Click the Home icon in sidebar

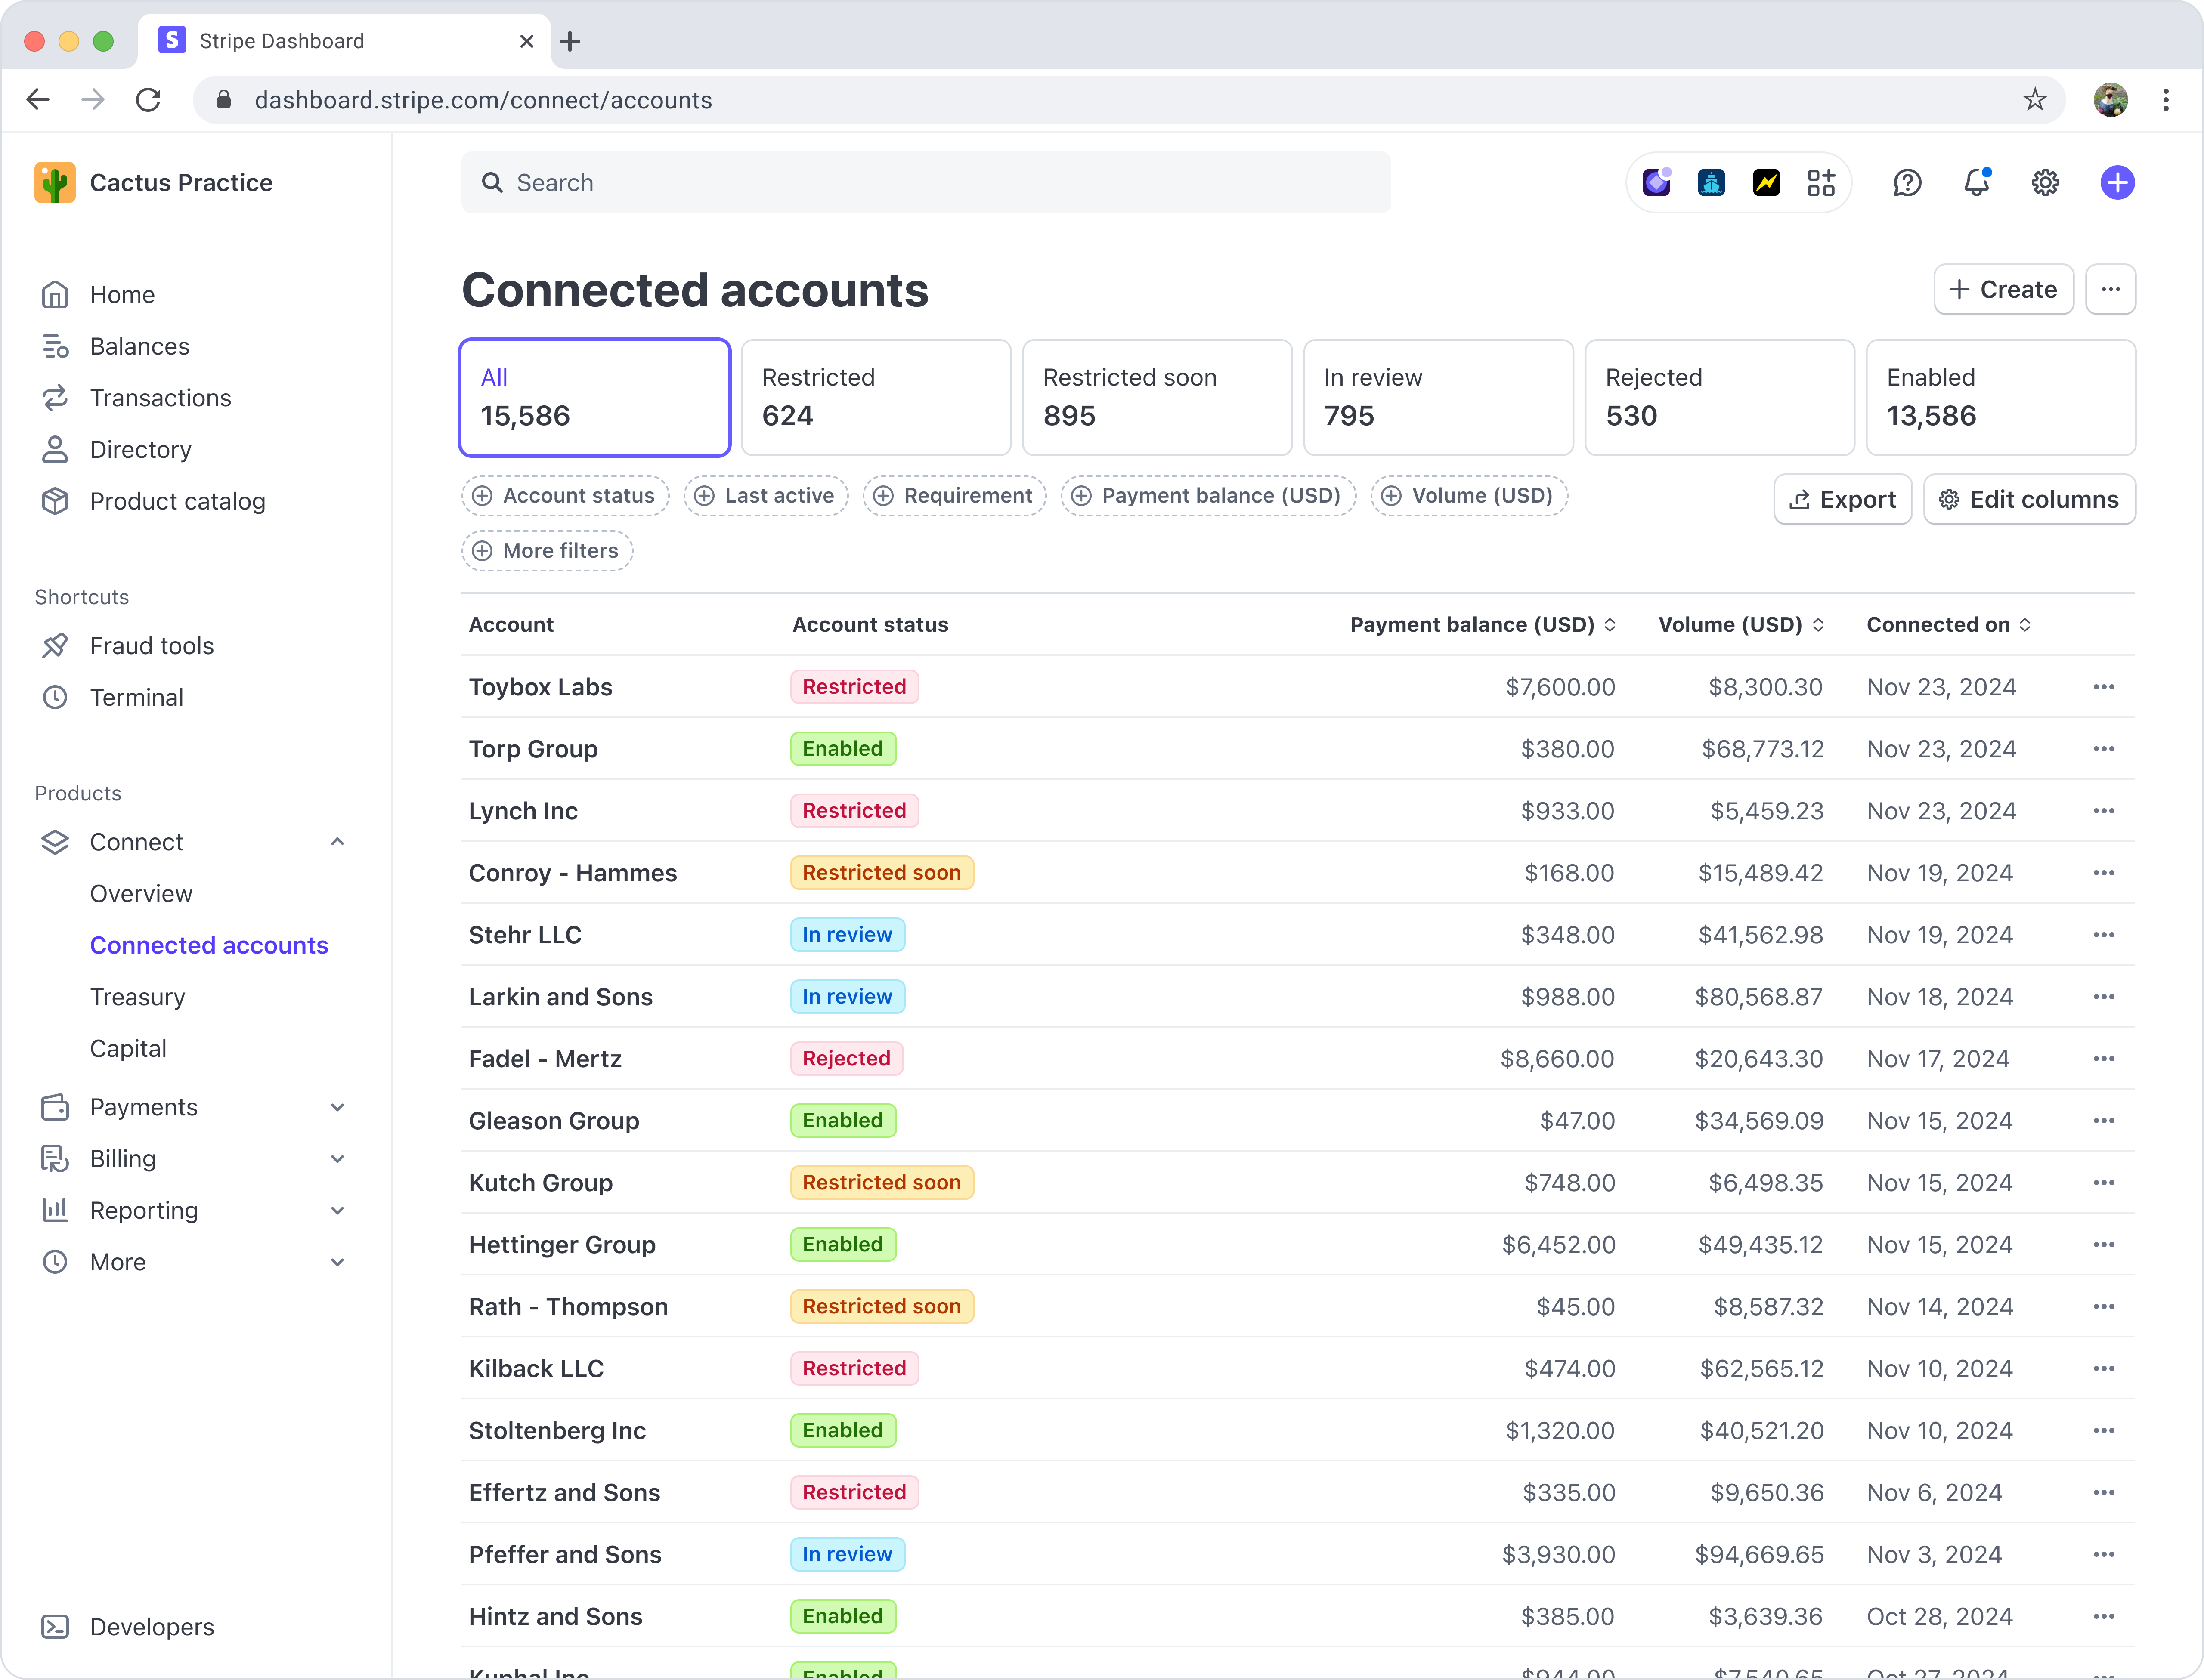pos(55,295)
